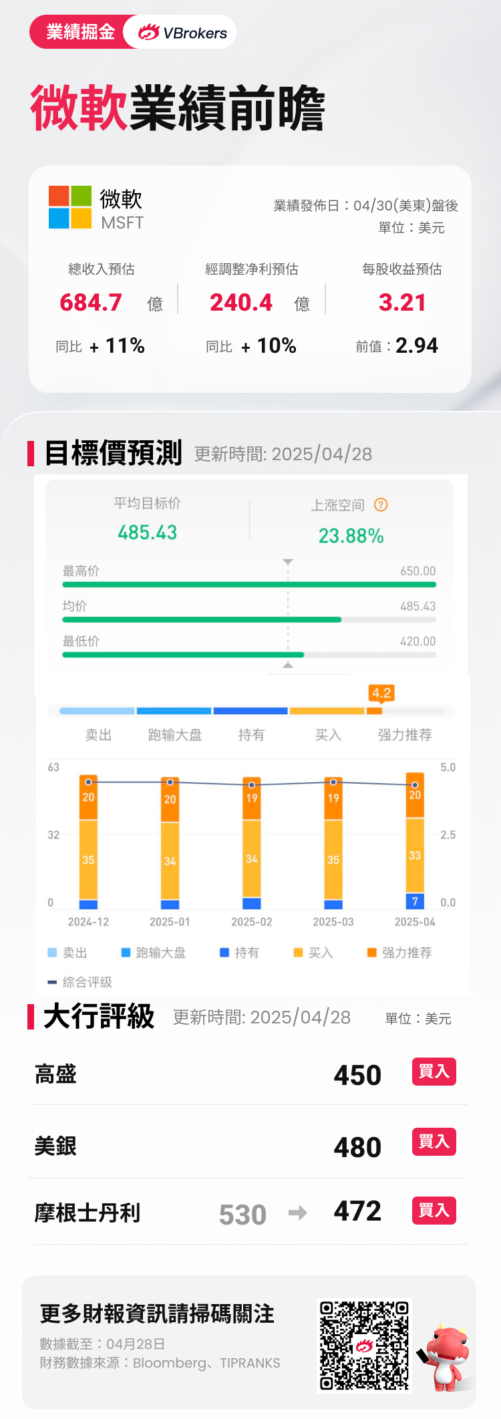Toggle the 综合评级 line legend
This screenshot has width=501, height=1419.
tap(80, 982)
